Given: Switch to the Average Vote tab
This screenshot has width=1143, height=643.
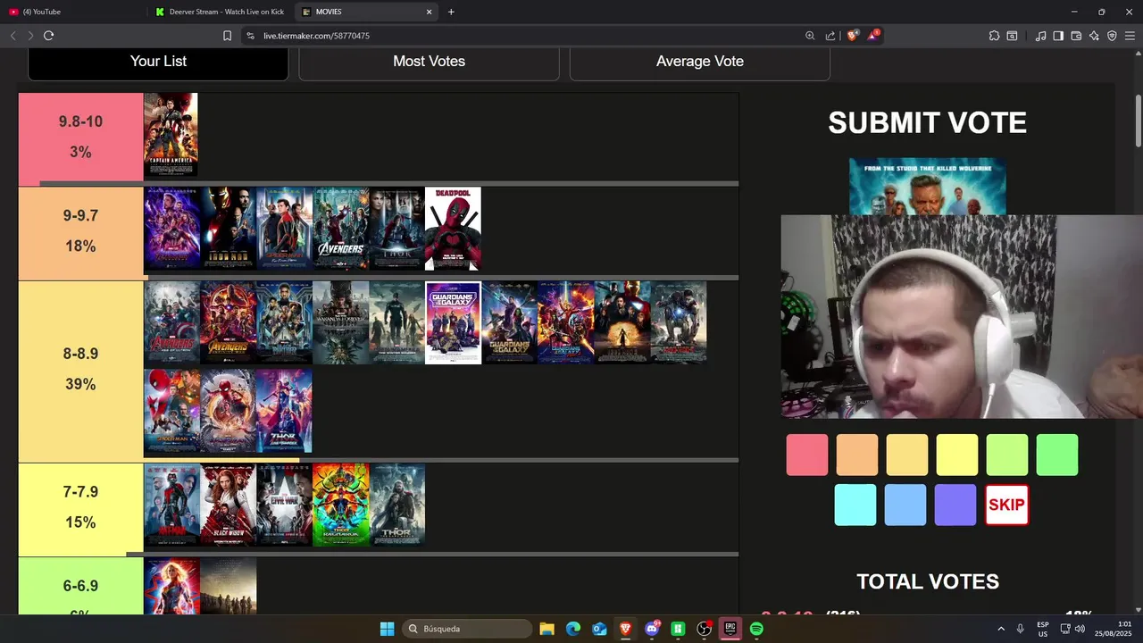Looking at the screenshot, I should [699, 62].
